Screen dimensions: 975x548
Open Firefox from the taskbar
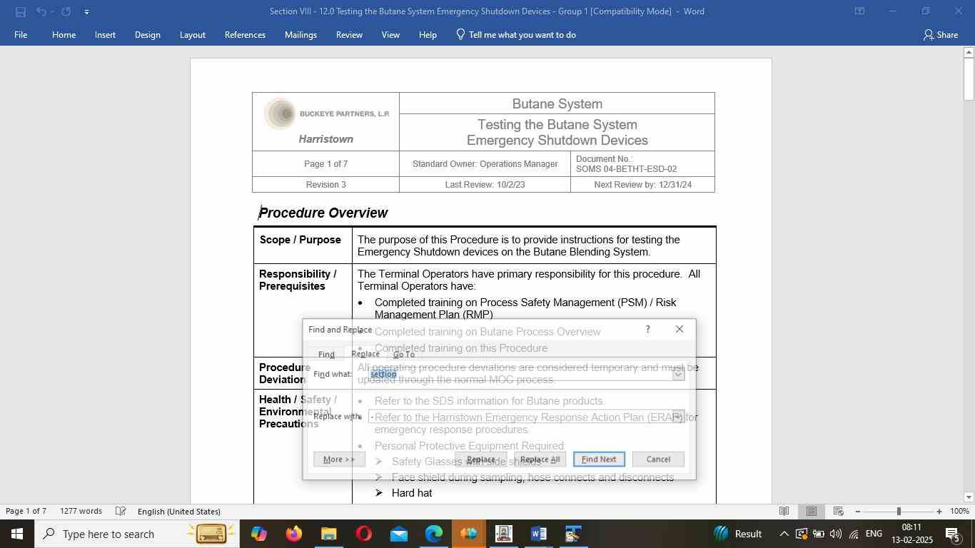293,534
